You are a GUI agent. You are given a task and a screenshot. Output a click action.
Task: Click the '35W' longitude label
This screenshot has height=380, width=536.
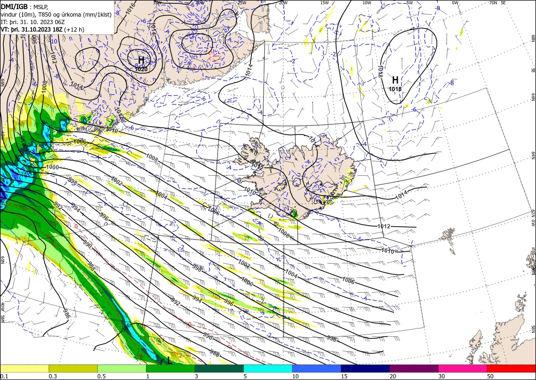point(157,3)
